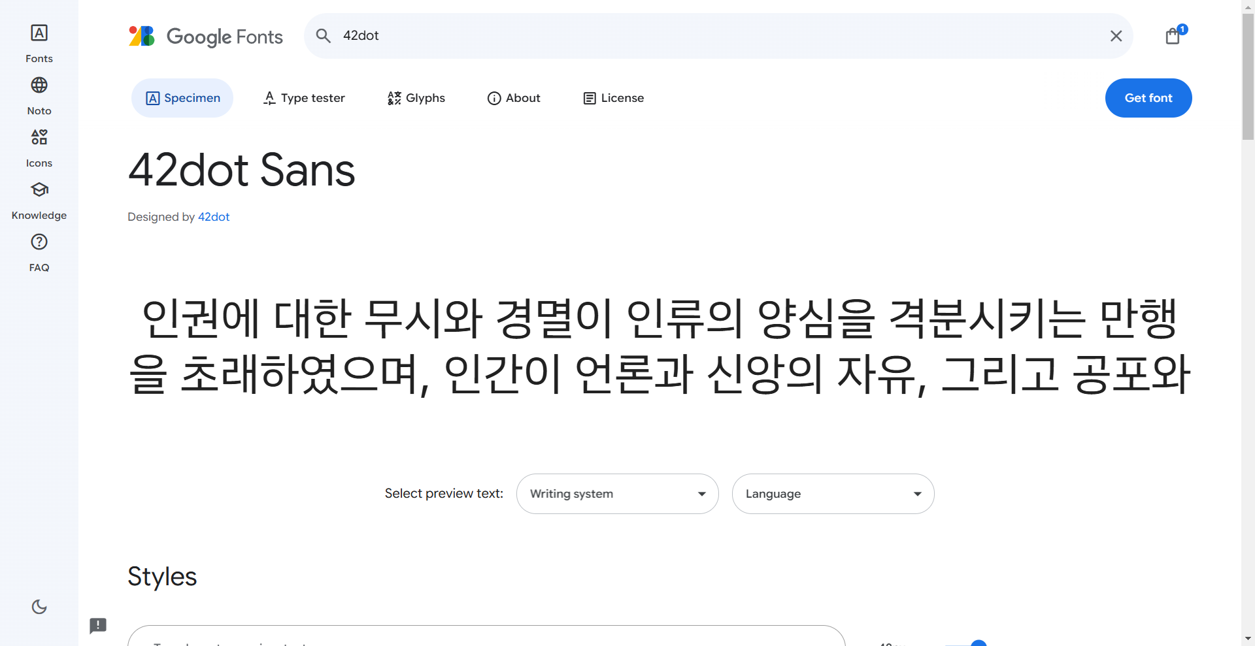The image size is (1255, 646).
Task: Send feedback using exclamation bubble icon
Action: coord(98,626)
